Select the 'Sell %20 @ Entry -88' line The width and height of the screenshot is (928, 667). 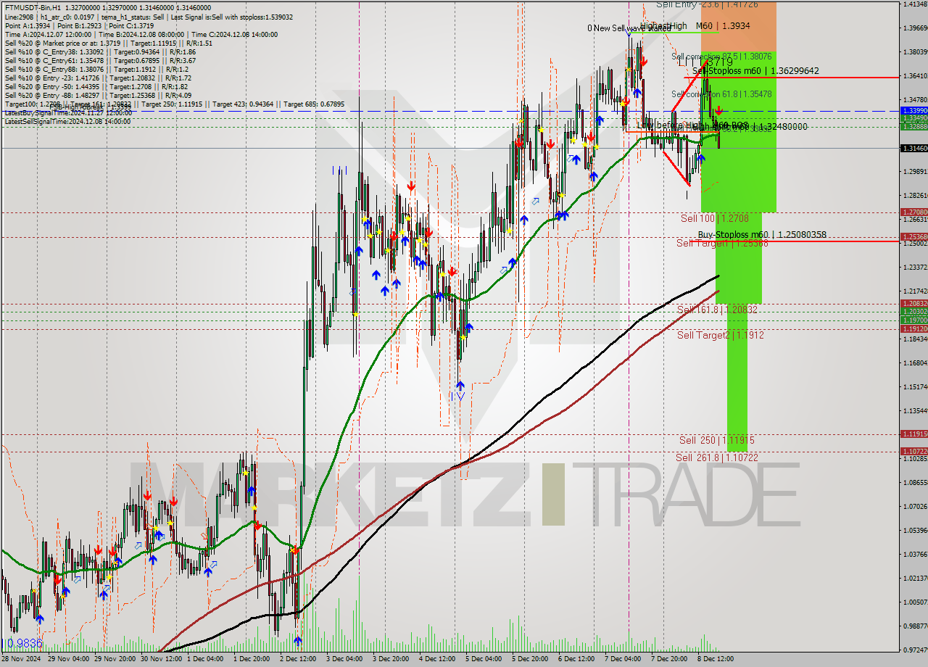point(98,94)
